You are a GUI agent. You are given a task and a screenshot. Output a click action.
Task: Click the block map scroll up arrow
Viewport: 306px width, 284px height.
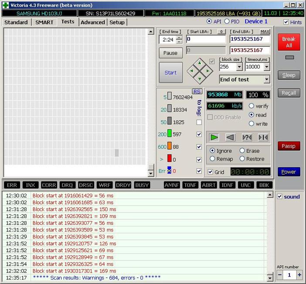(x=151, y=31)
